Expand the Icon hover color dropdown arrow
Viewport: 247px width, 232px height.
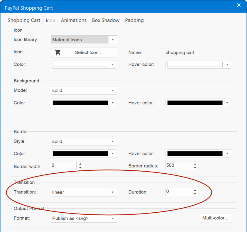coord(227,65)
